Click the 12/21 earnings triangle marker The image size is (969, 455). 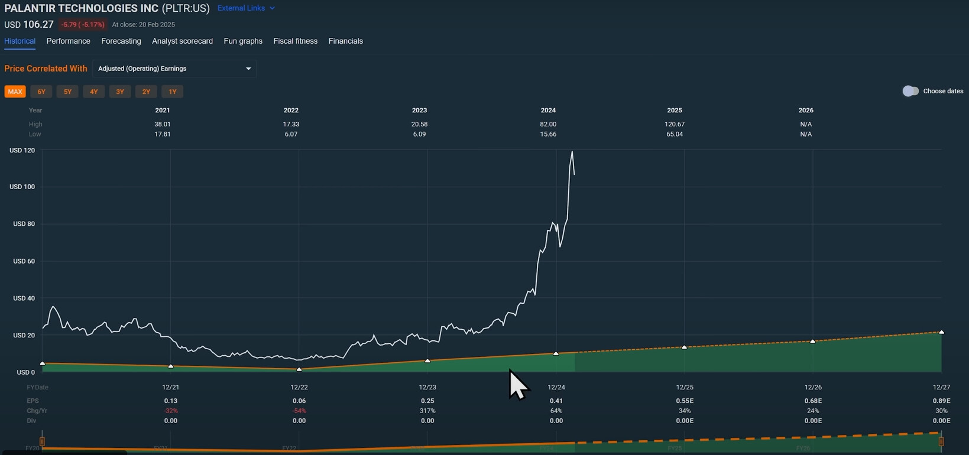(171, 366)
